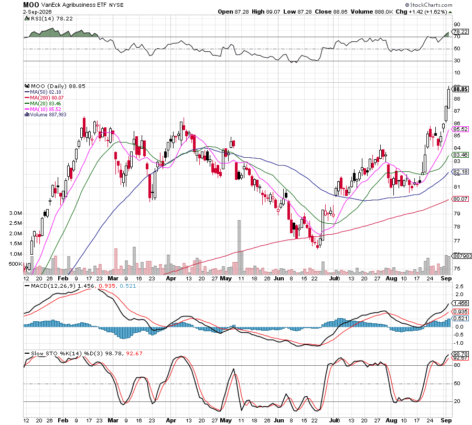
Task: Click the MOO (Daily) 88.85 legend label
Action: tap(58, 86)
